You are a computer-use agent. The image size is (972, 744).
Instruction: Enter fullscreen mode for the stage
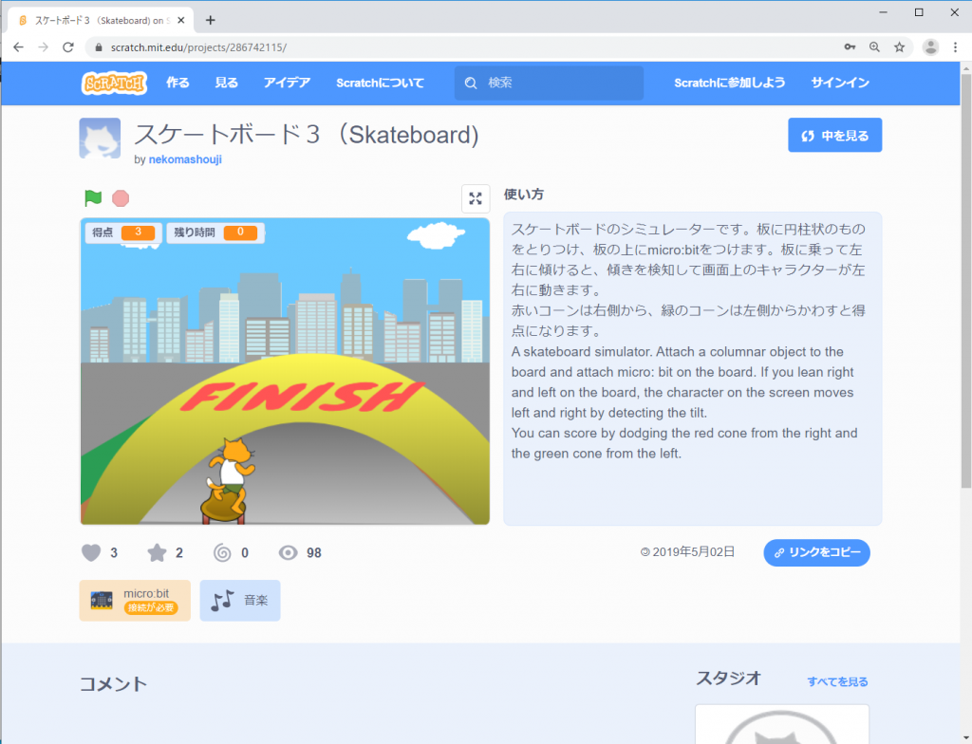tap(476, 198)
